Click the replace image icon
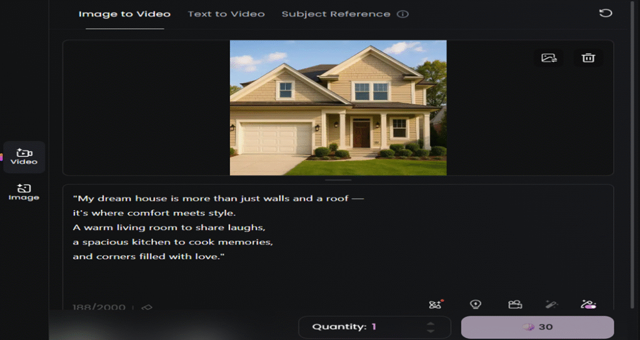 [549, 58]
